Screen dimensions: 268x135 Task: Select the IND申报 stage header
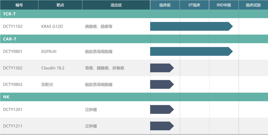coord(224,5)
